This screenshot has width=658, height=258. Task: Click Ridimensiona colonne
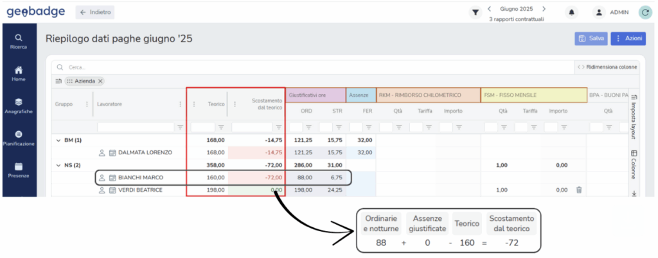[x=607, y=67]
